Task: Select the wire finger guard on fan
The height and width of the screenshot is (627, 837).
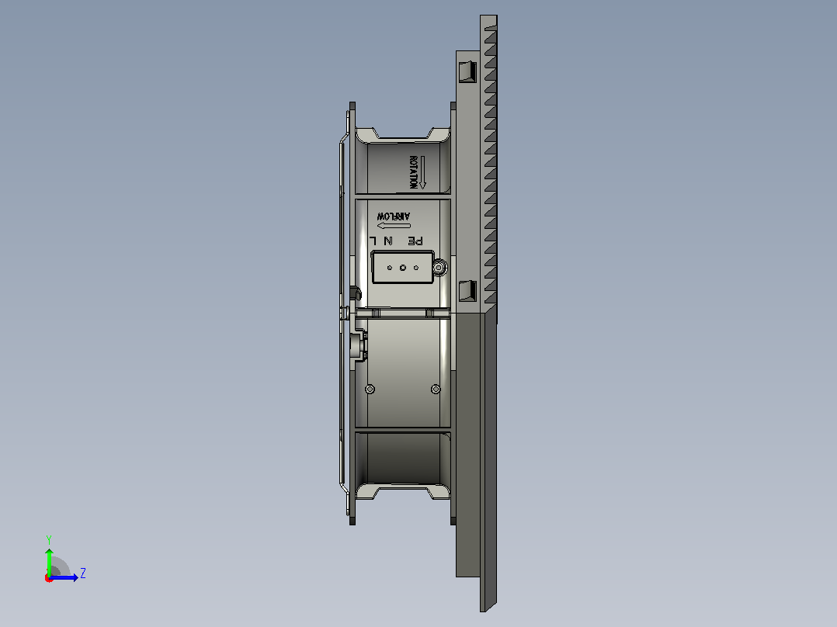Action: (343, 312)
